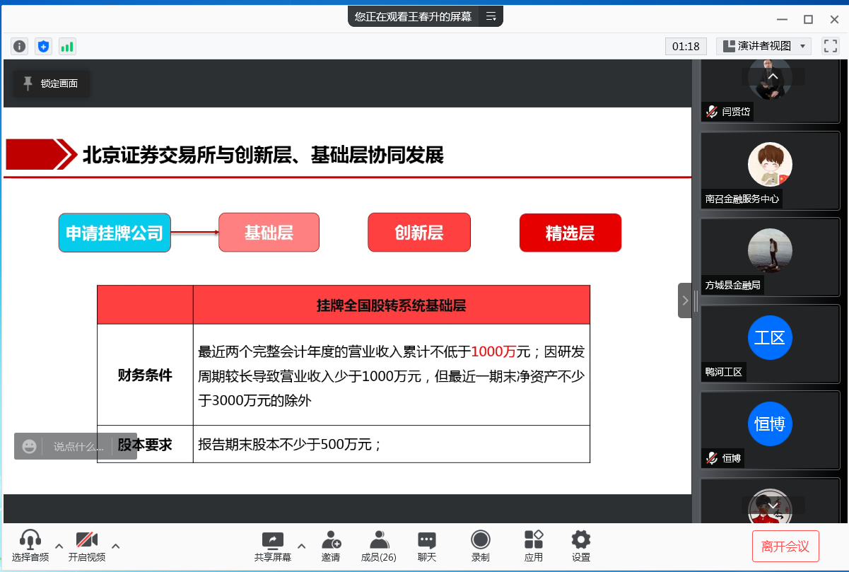849x572 pixels.
Task: Minimize the meeting window
Action: [x=782, y=19]
